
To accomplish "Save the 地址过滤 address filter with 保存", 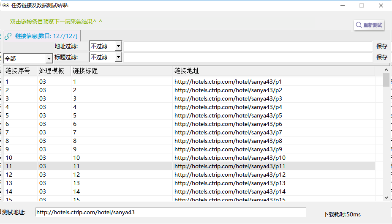I will click(382, 46).
